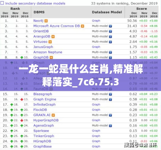The height and width of the screenshot is (150, 161).
Task: Open the JanusGraph link
Action: click(43, 47)
